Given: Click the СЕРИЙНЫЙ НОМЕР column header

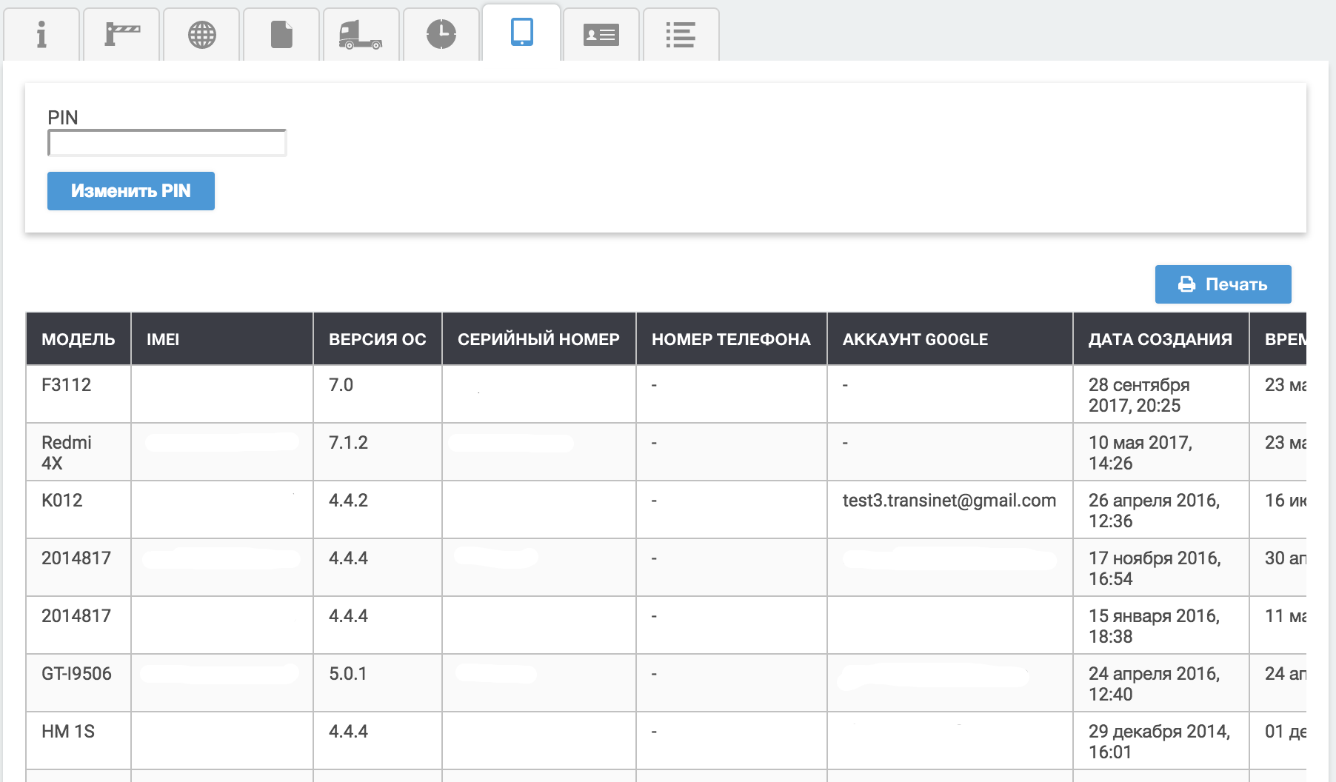Looking at the screenshot, I should click(x=538, y=339).
